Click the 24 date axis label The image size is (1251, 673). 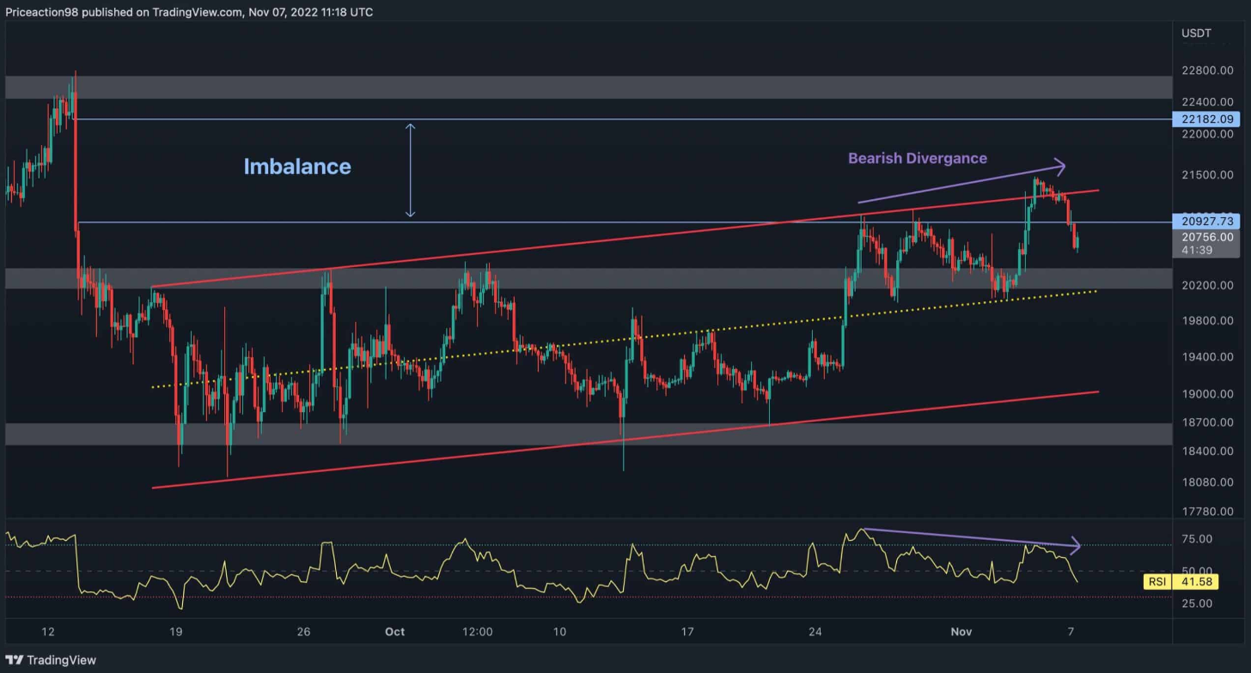(x=815, y=632)
